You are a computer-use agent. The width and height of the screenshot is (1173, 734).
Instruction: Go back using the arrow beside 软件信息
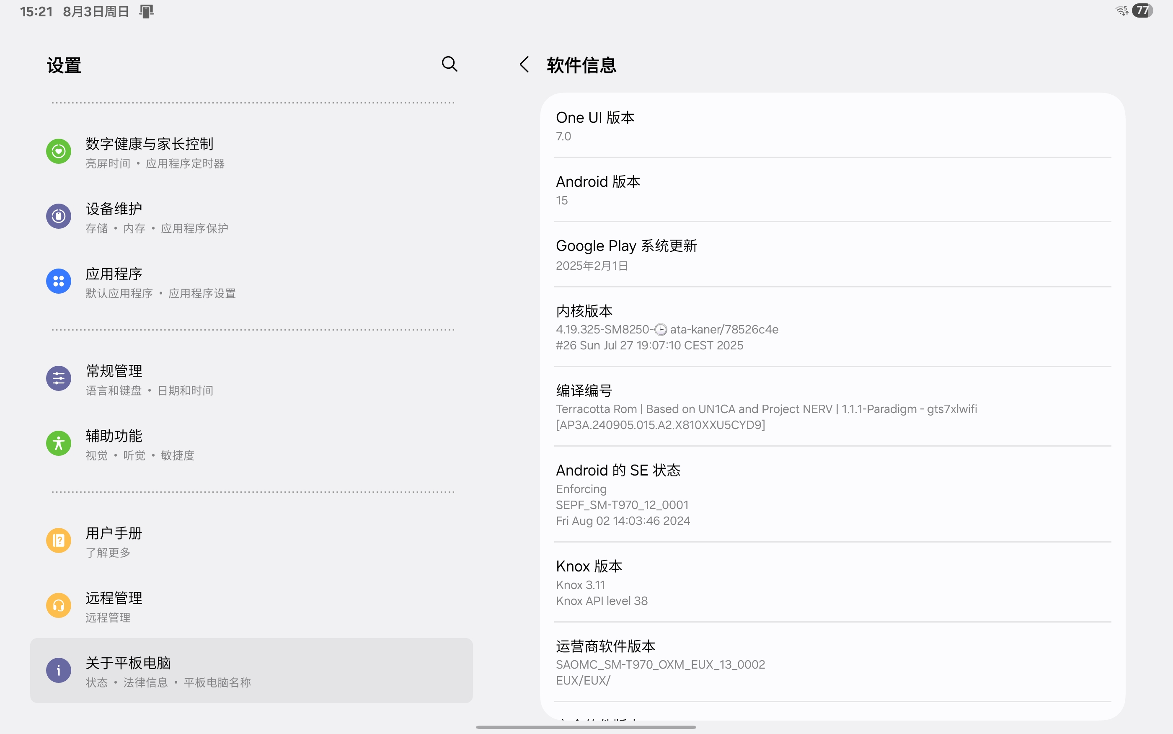point(524,65)
